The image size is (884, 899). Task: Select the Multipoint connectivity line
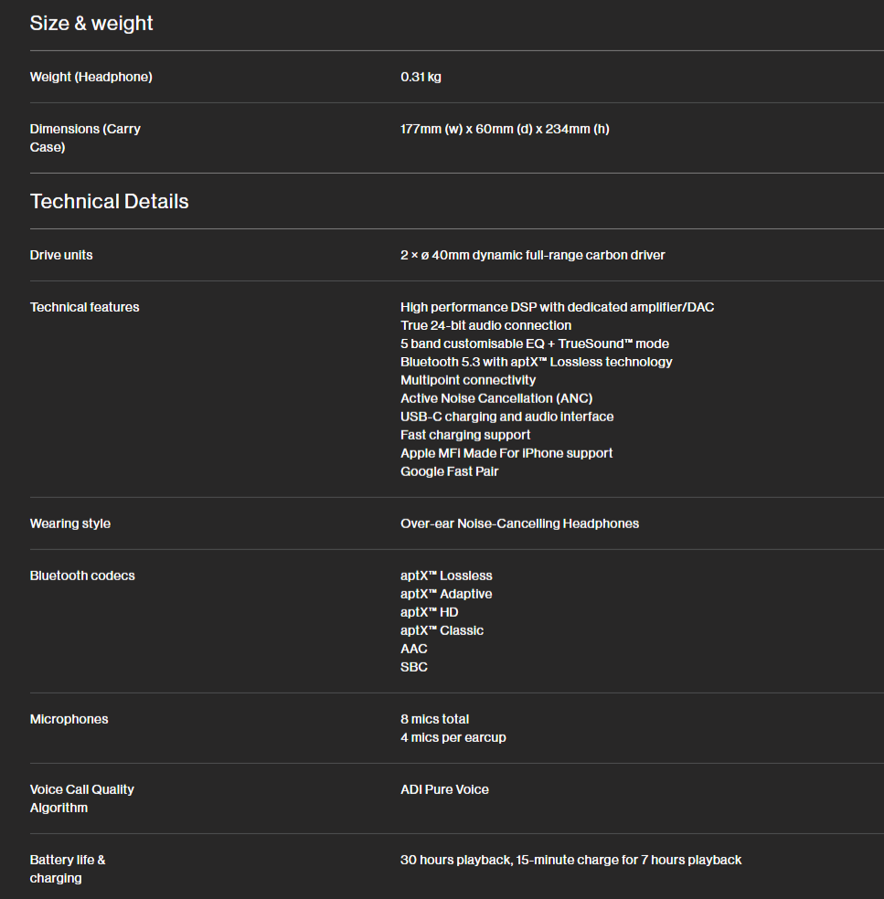(x=468, y=380)
